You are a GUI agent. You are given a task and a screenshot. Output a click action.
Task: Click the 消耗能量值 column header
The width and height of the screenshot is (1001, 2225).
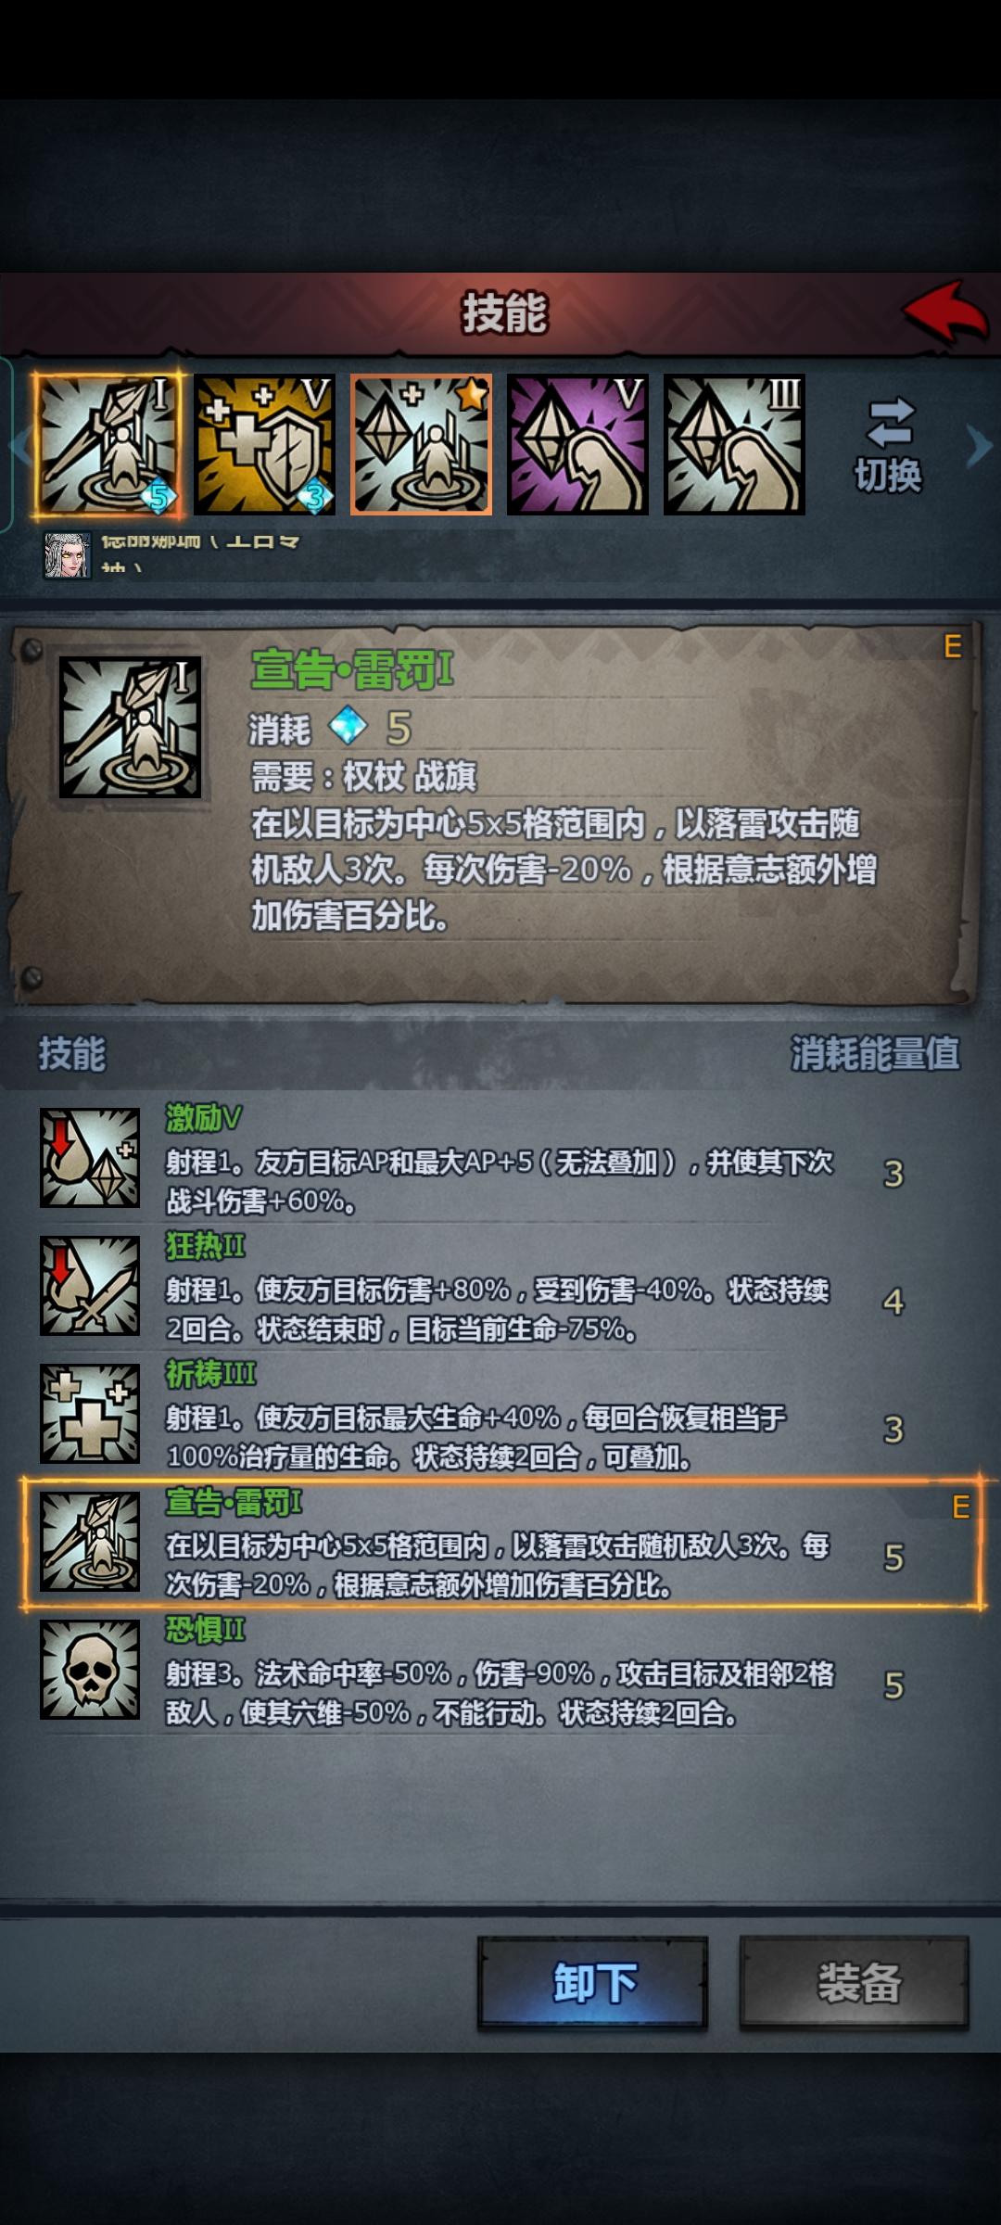(x=875, y=1054)
